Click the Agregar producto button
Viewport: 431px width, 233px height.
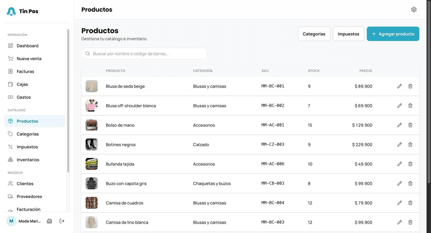pyautogui.click(x=393, y=34)
